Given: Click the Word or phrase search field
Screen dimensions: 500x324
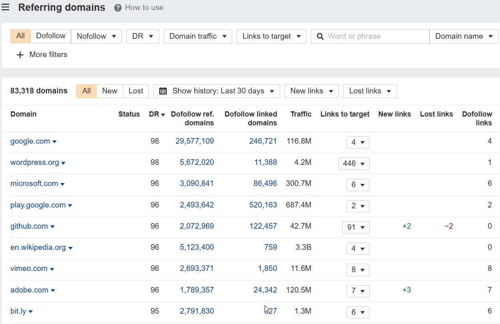Looking at the screenshot, I should pos(375,36).
